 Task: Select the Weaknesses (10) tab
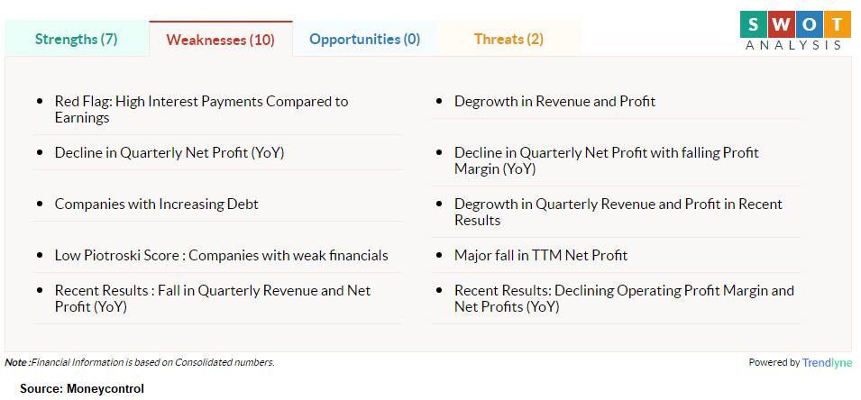point(220,39)
